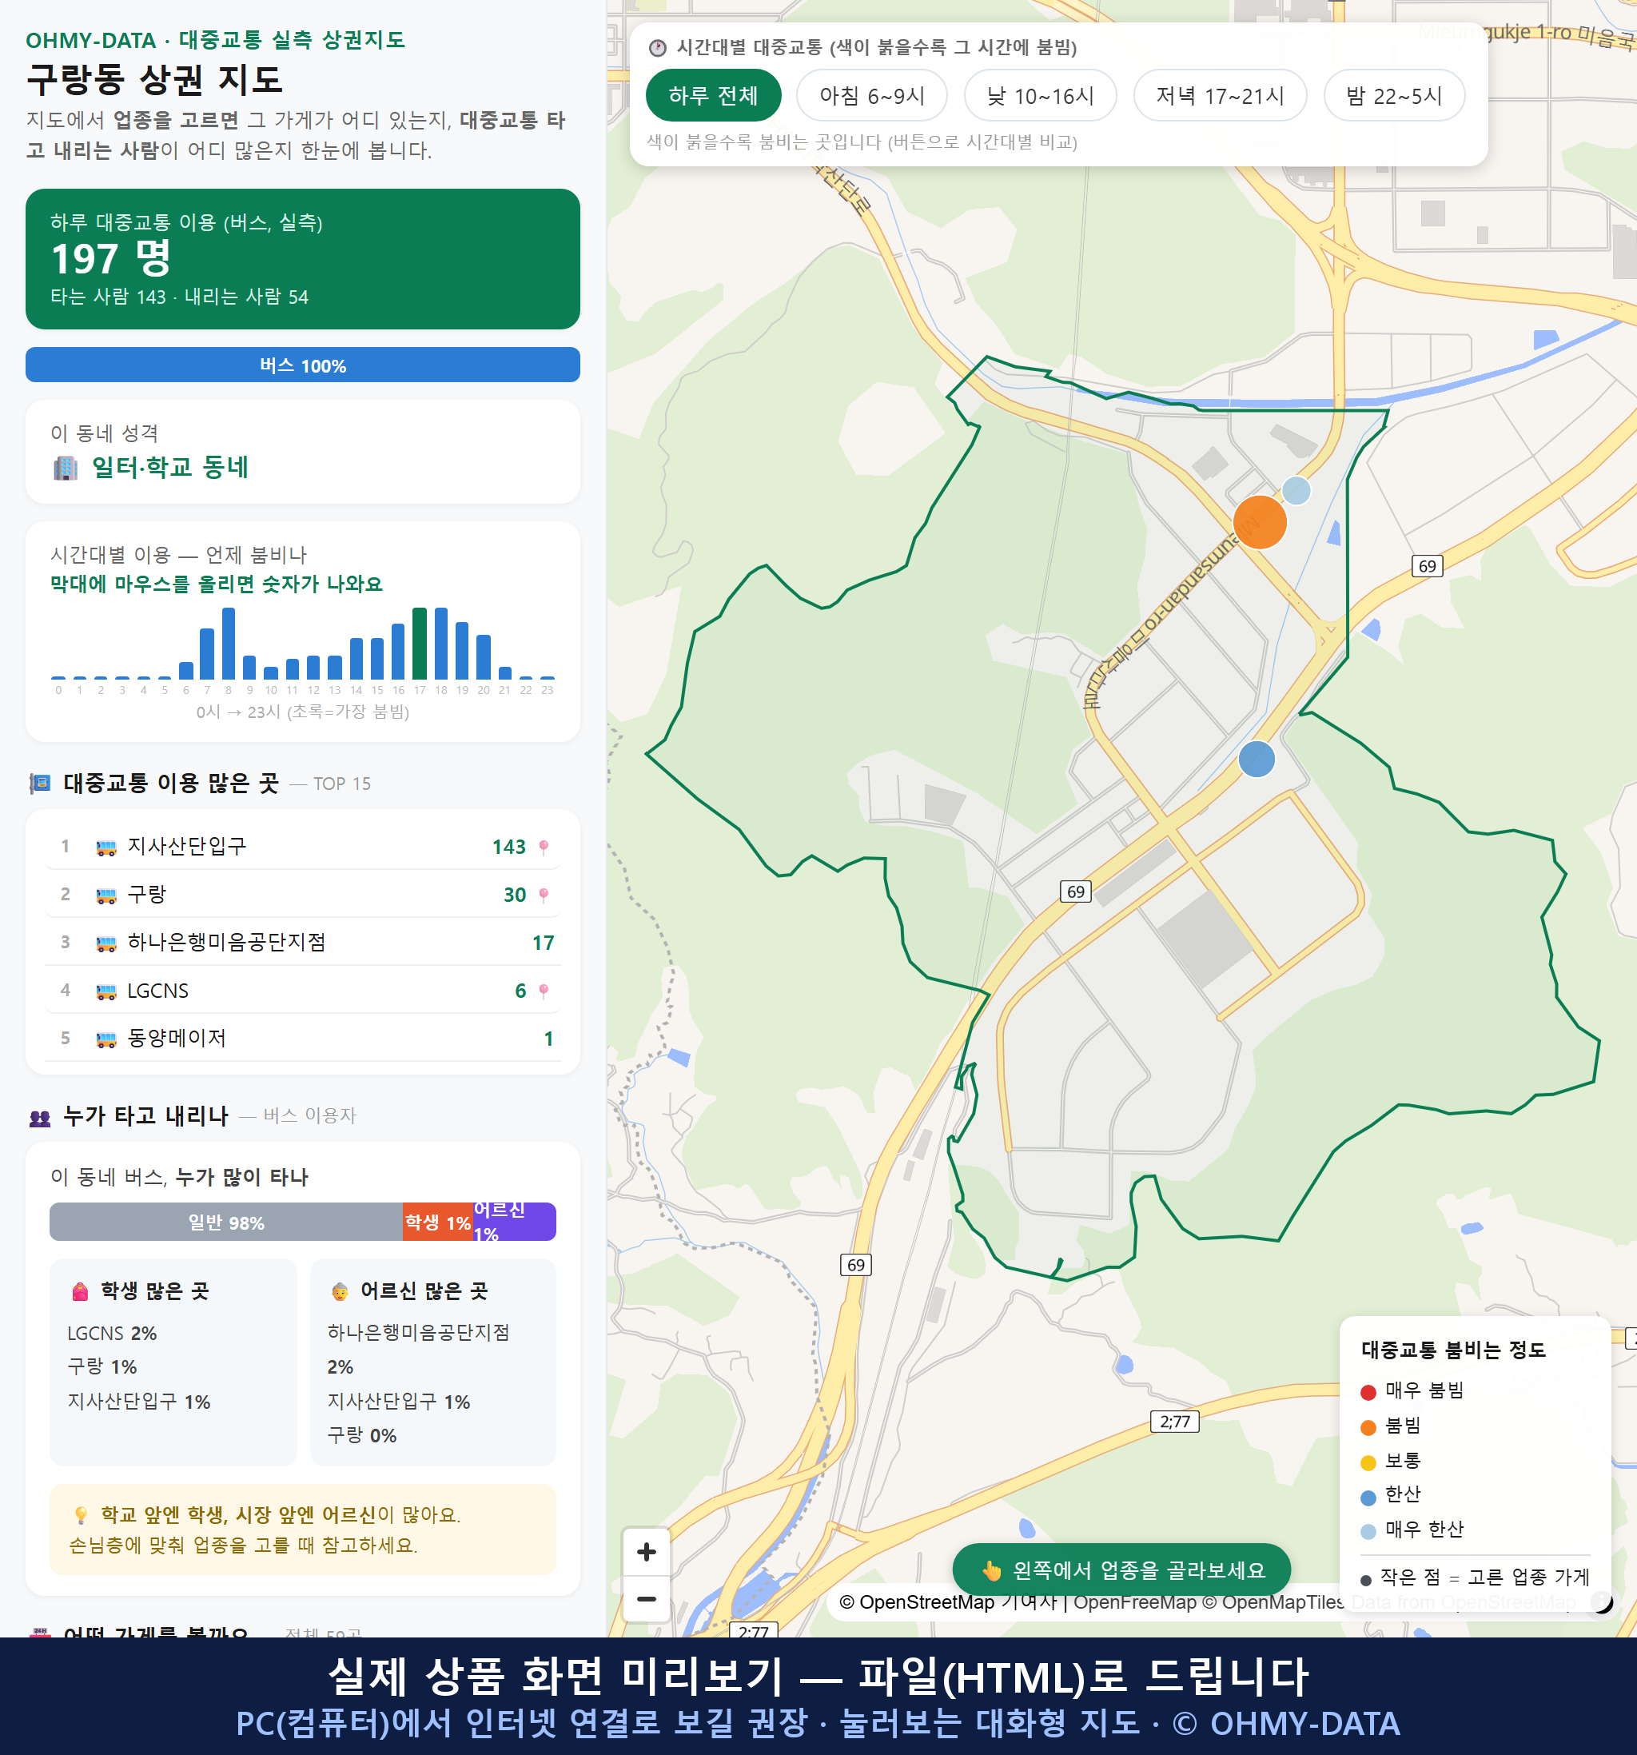Click the LGCNS 2% student entry
Screen dimensions: 1637x1755
point(112,1333)
